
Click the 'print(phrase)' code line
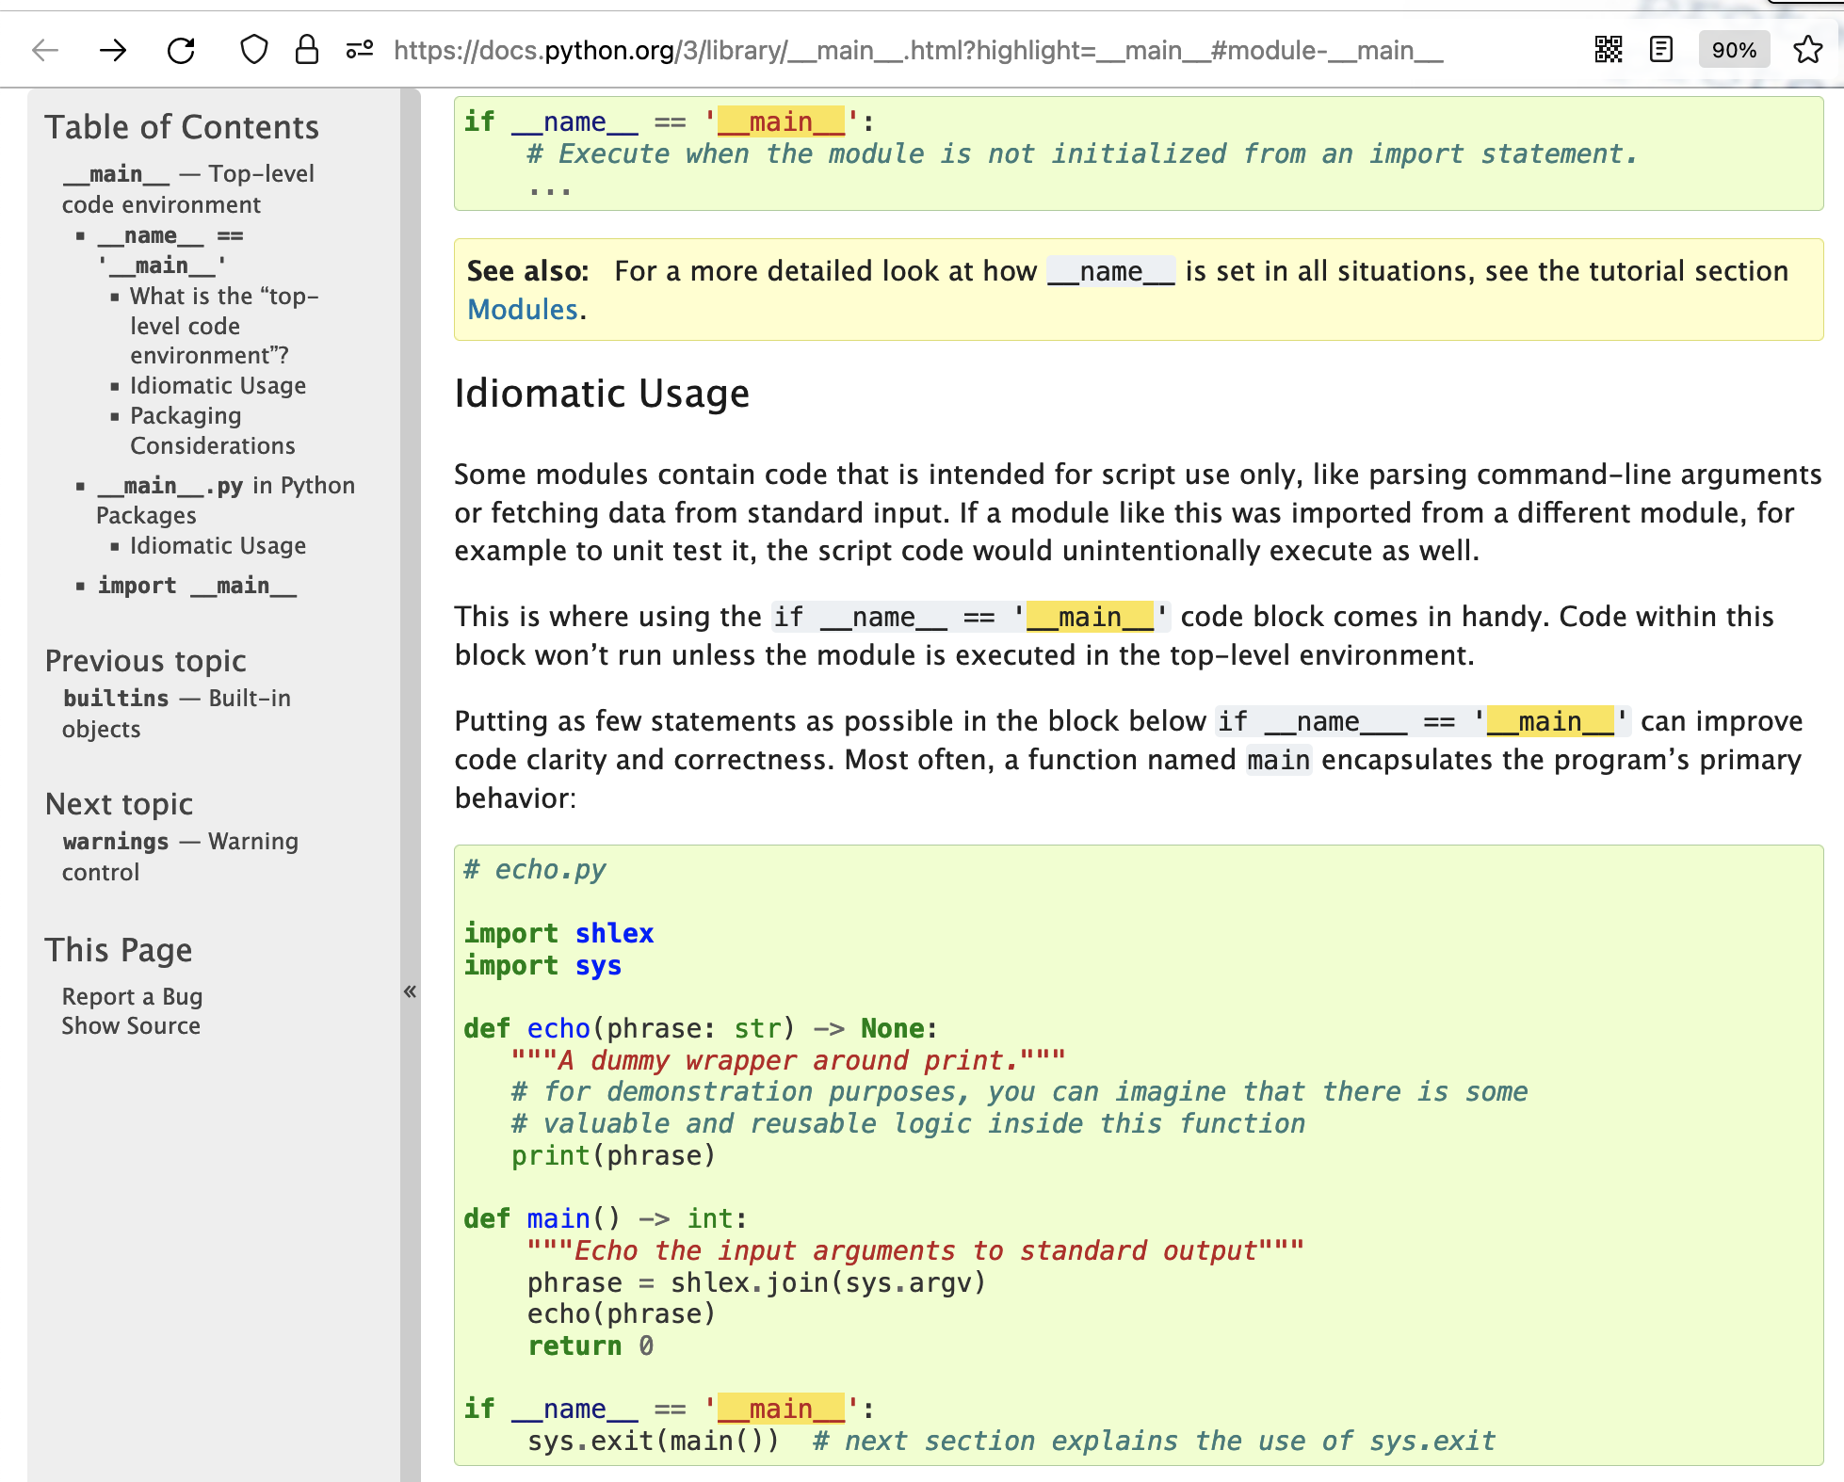pyautogui.click(x=613, y=1155)
